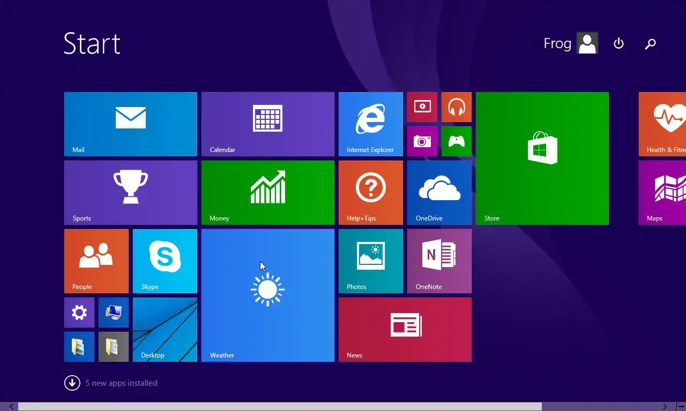686x411 pixels.
Task: Open the Sports trophy tile
Action: point(131,193)
